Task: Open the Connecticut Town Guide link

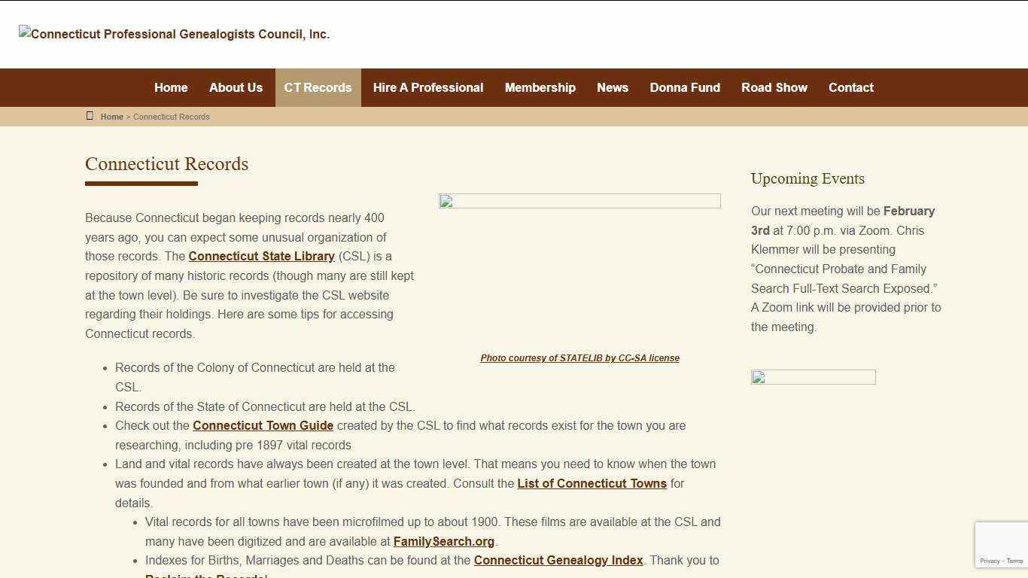Action: click(x=263, y=425)
